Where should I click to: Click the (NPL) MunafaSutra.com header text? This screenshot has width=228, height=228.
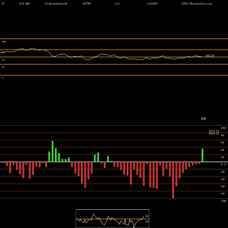click(x=197, y=4)
